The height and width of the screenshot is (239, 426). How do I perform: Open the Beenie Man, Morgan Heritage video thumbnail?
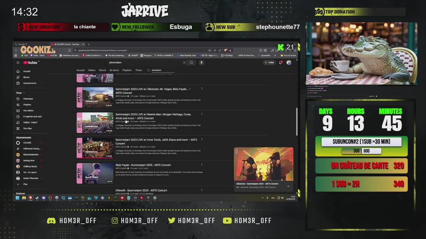click(x=95, y=123)
